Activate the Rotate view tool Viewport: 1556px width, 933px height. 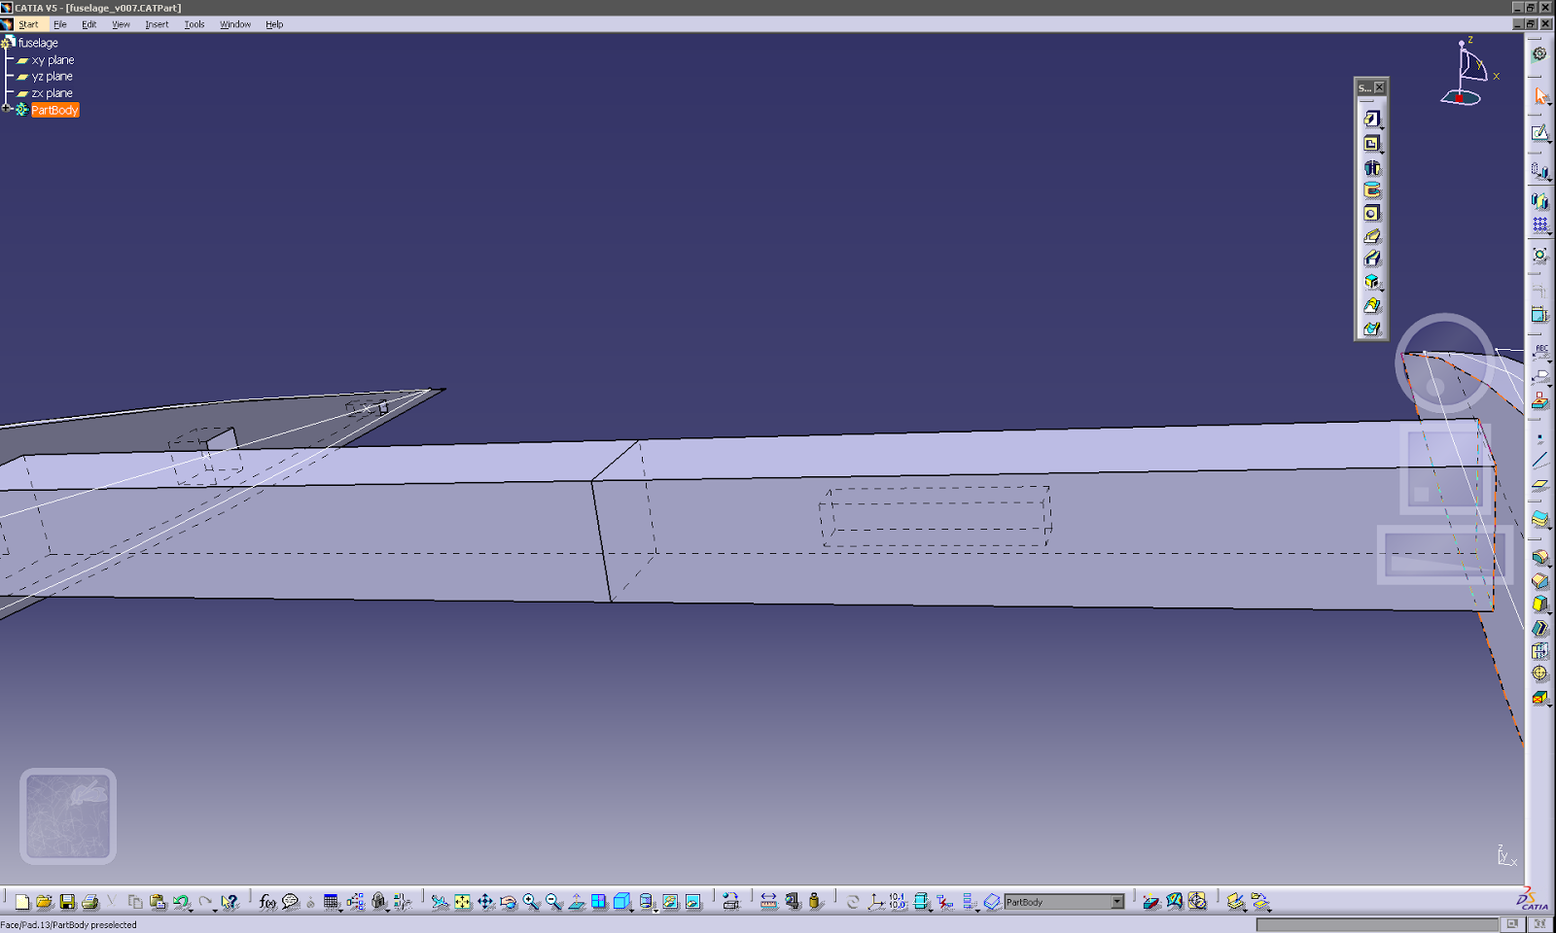coord(509,902)
